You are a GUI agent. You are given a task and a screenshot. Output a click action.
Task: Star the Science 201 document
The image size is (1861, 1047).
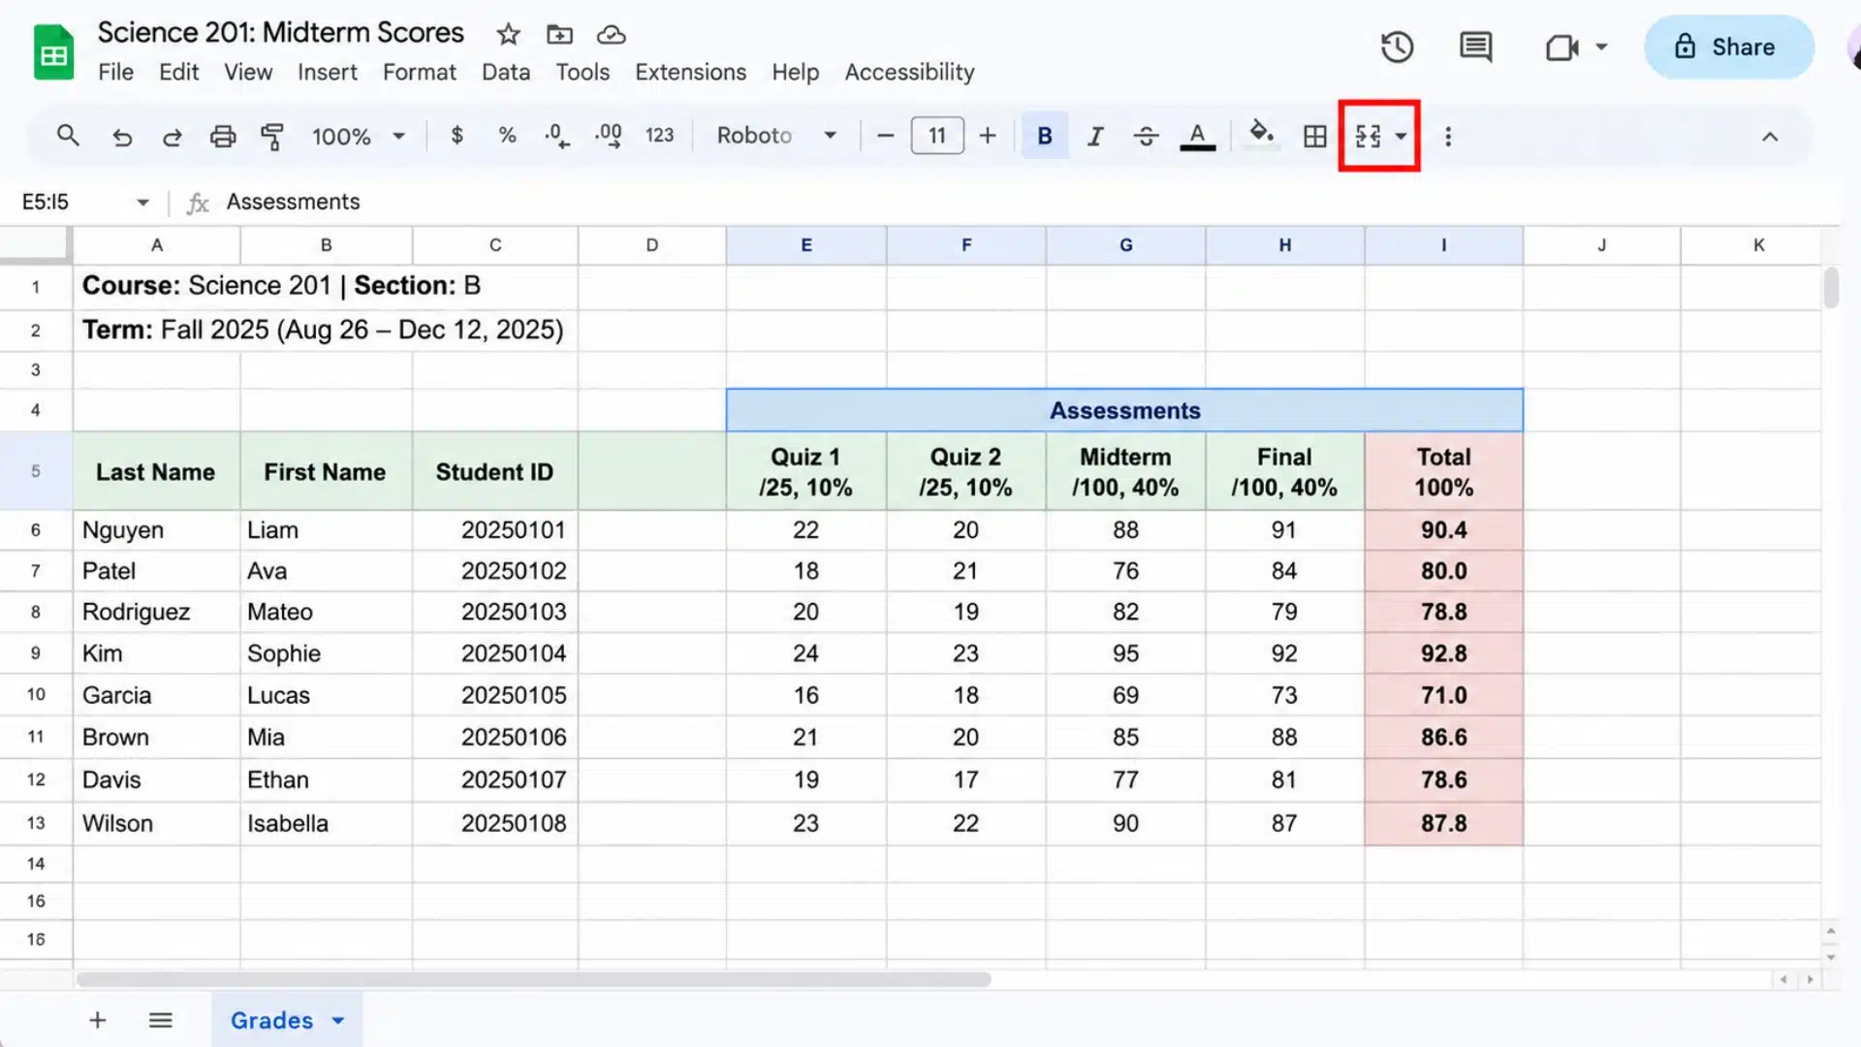(x=508, y=35)
